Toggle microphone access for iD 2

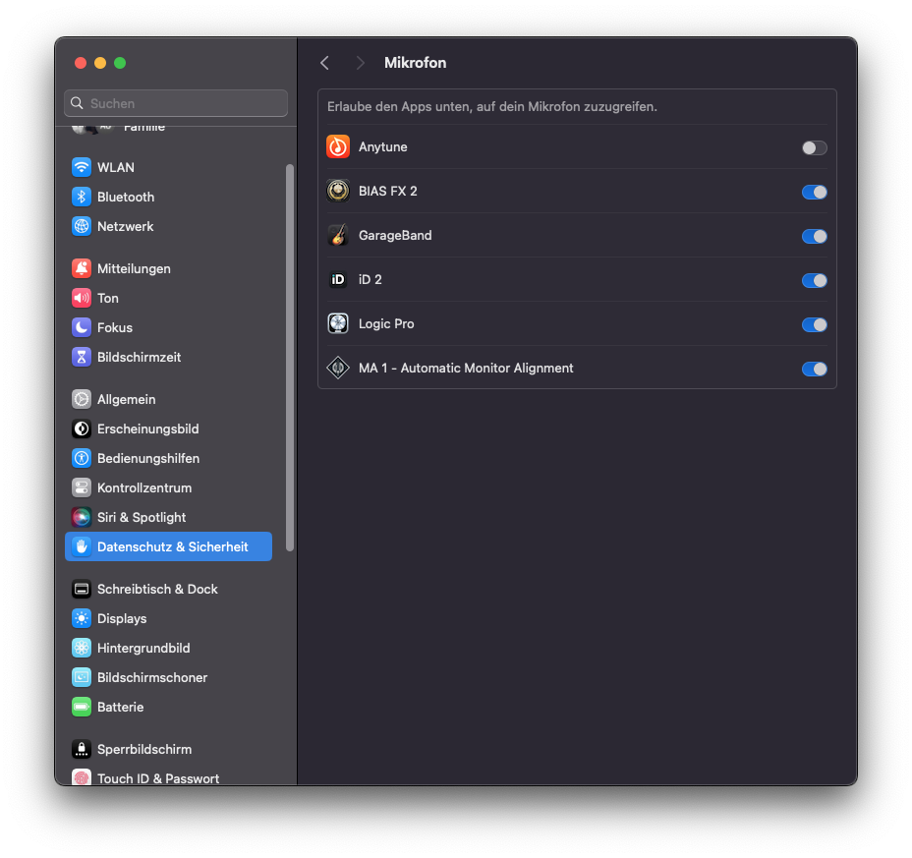coord(814,280)
